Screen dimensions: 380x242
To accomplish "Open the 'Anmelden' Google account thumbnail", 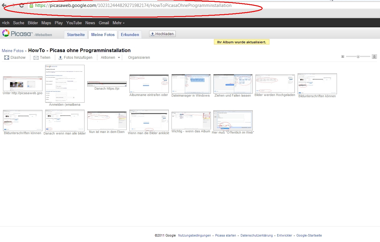I will click(x=65, y=84).
